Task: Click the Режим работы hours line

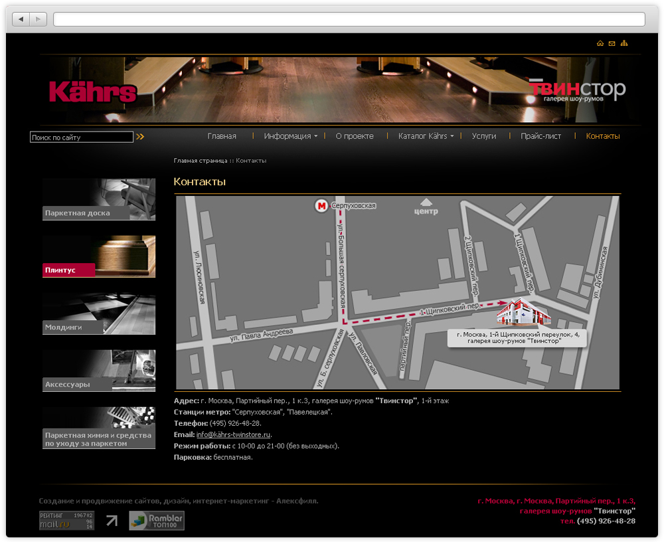Action: [256, 446]
